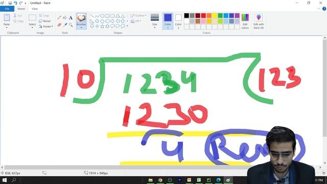Screen dimensions: 327x184
Task: Expand the Brushes dropdown arrow
Action: 81,28
